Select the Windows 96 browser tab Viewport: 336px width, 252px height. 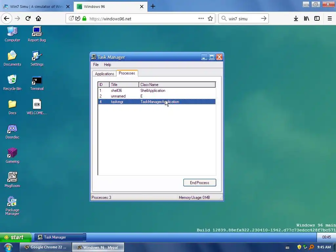(x=110, y=7)
